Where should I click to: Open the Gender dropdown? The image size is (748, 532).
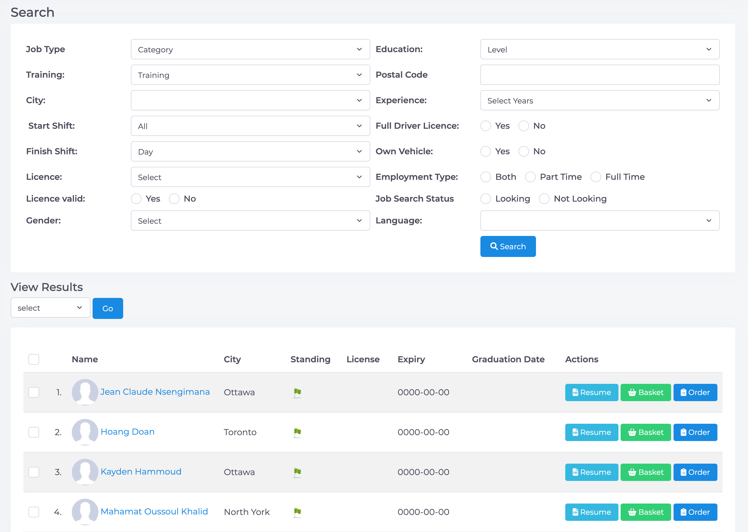click(250, 221)
